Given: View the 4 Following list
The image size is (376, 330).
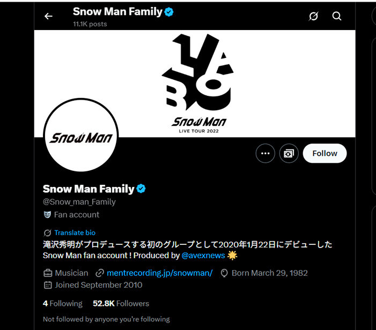Looking at the screenshot, I should click(63, 303).
